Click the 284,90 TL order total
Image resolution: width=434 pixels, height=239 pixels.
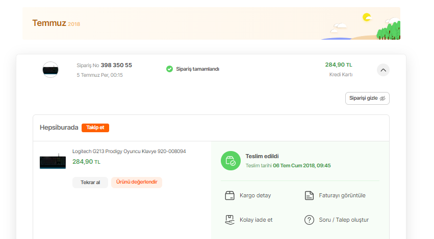tap(339, 65)
